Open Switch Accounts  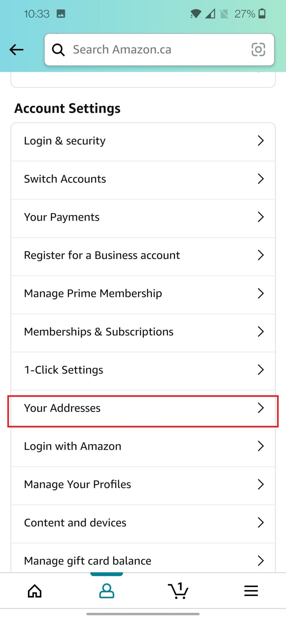(x=65, y=179)
